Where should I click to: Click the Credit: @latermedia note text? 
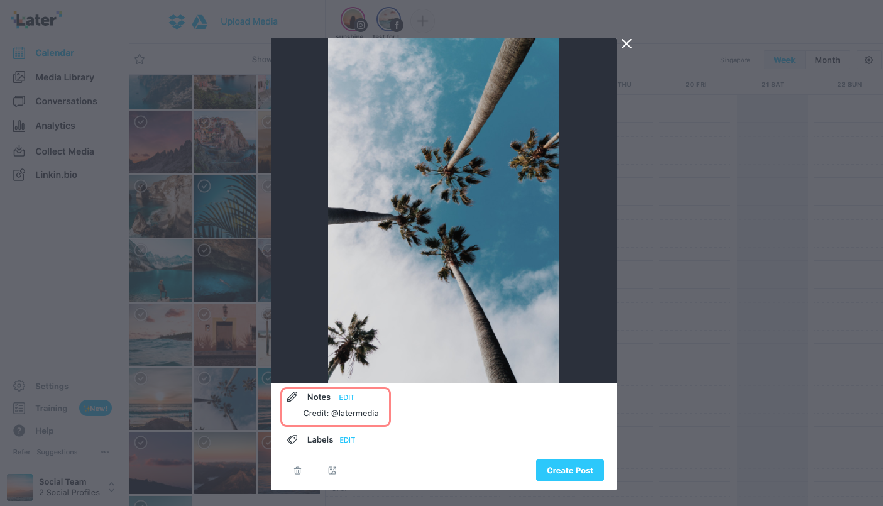(341, 413)
